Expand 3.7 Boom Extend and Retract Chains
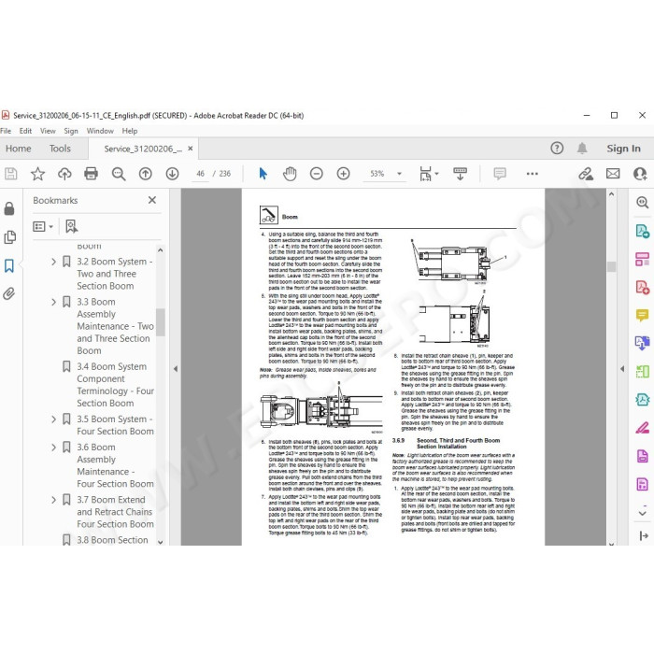Viewport: 654px width, 654px height. [x=54, y=500]
